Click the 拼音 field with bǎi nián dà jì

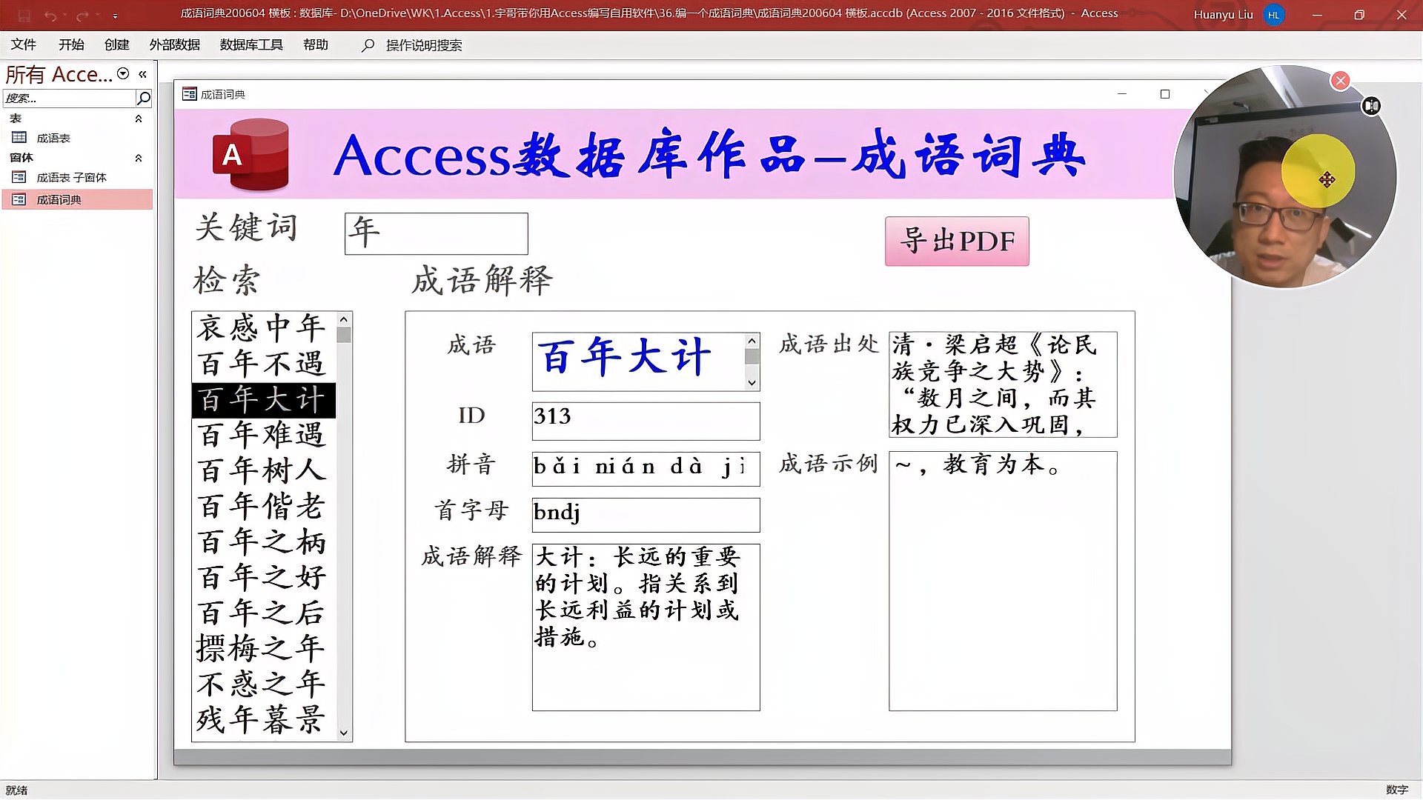pyautogui.click(x=646, y=469)
